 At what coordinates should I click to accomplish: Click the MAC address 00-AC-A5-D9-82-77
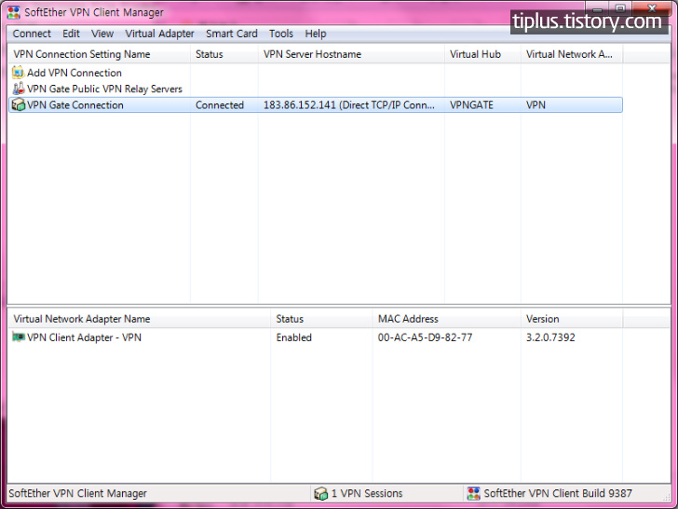pos(425,337)
